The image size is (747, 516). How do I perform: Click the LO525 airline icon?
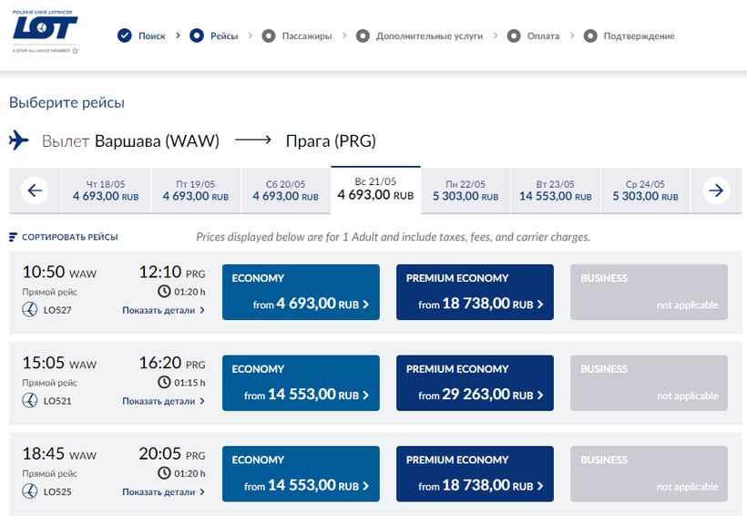click(29, 492)
